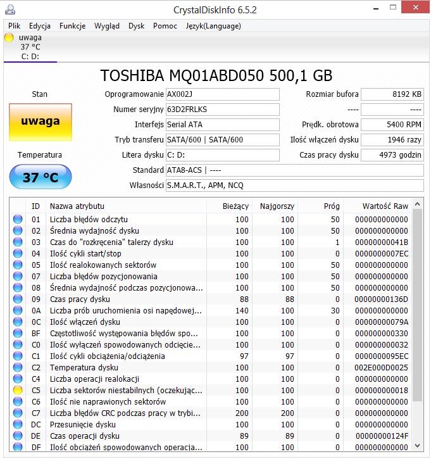
Task: Open the Funkcje menu
Action: coord(72,26)
